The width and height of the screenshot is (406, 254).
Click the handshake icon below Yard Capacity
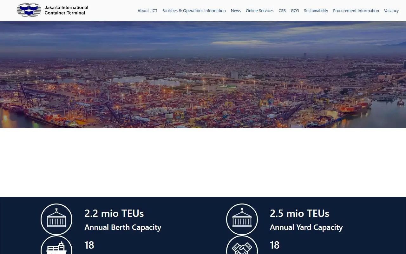tap(242, 245)
